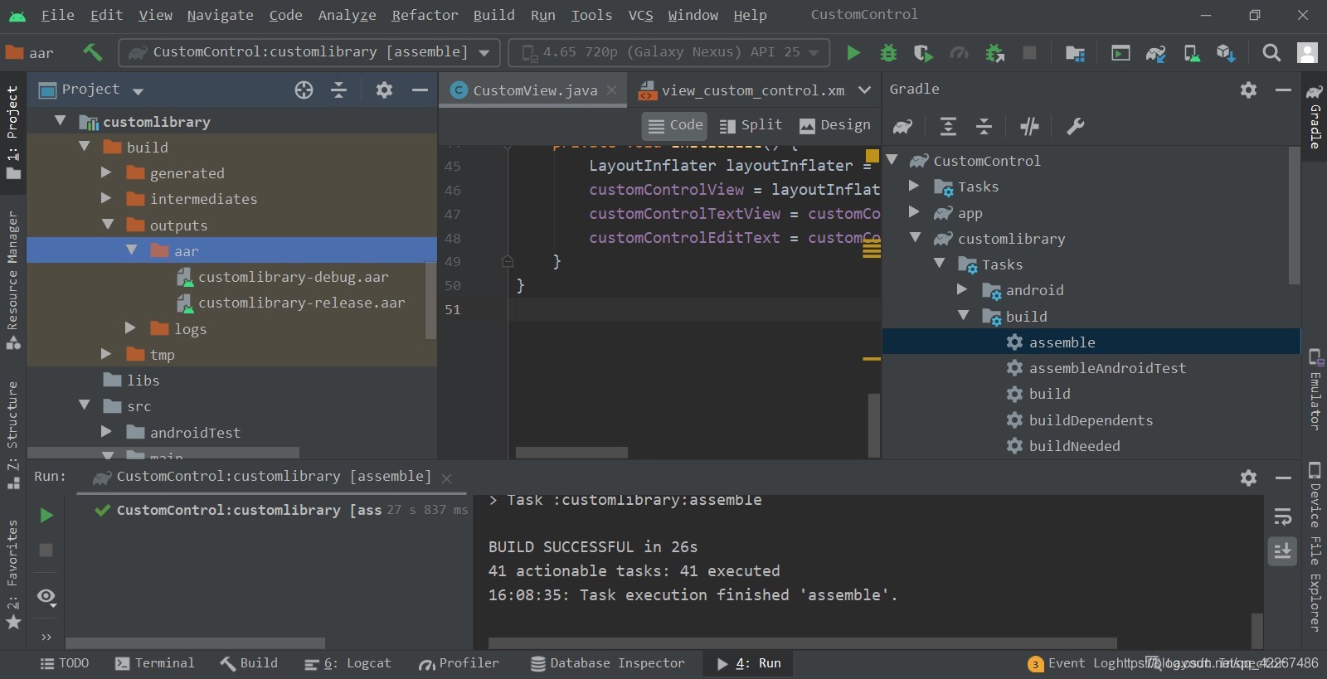Rerun the assemble task in Run panel
Viewport: 1327px width, 679px height.
[x=46, y=516]
